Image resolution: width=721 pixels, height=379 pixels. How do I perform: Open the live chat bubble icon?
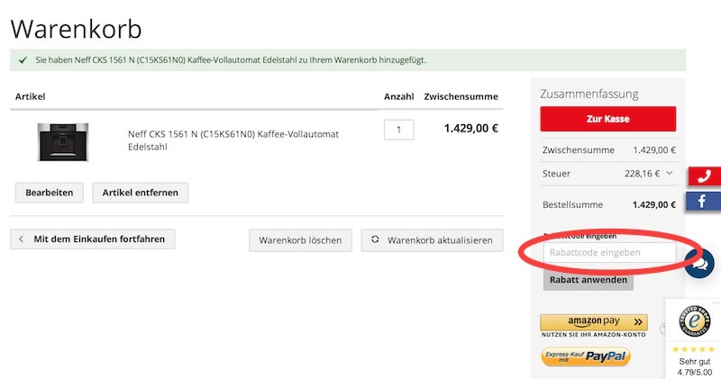coord(699,263)
